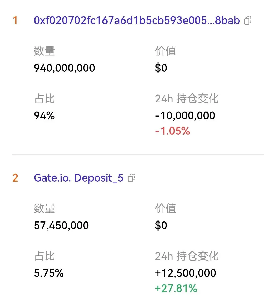Select the +12,500,000 holding change amount
The width and height of the screenshot is (276, 307).
[x=186, y=273]
